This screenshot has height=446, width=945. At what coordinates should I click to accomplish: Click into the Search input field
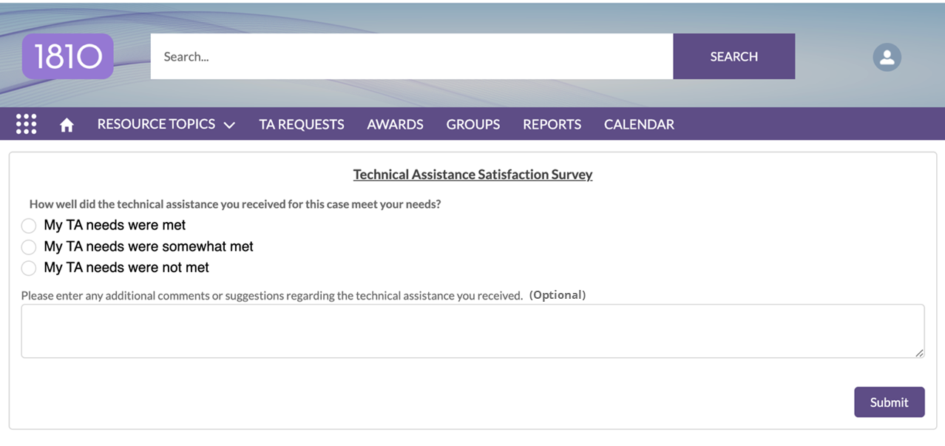[411, 56]
